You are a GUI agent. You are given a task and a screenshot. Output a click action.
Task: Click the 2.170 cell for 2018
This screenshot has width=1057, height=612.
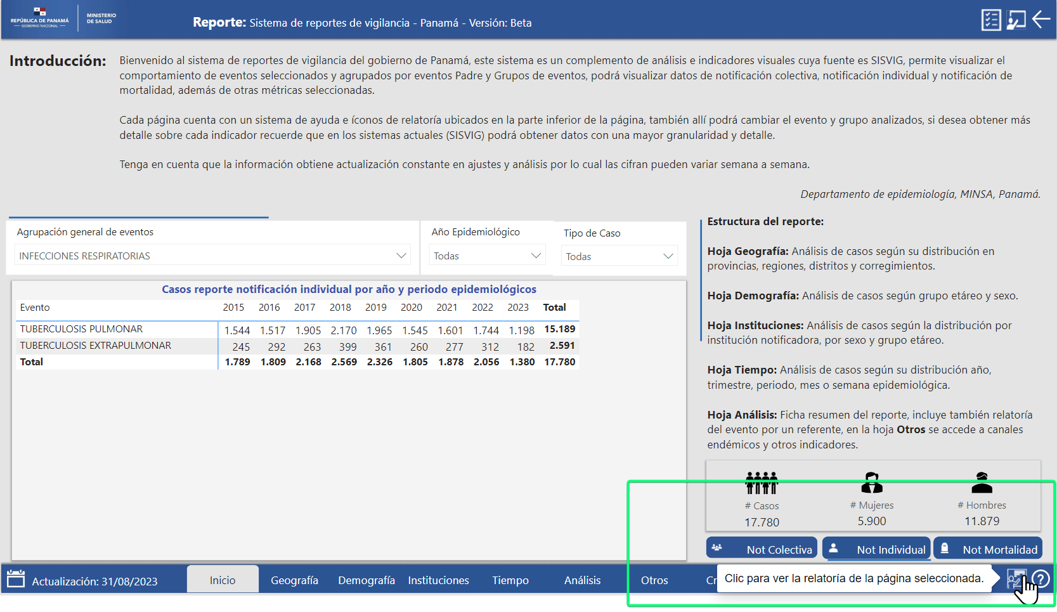(x=344, y=330)
